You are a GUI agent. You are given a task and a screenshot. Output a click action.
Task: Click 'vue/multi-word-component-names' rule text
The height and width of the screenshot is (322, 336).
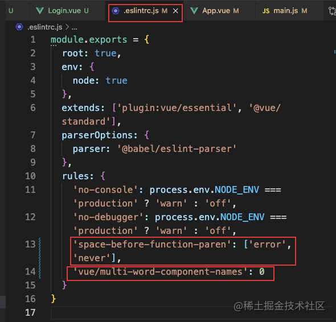161,272
